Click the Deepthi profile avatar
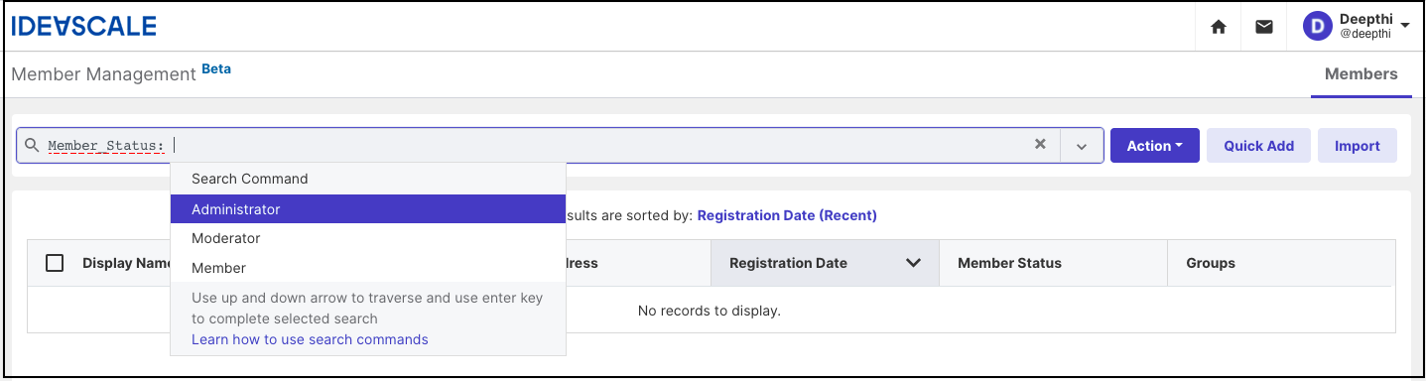Viewport: 1426px width, 381px height. 1317,27
